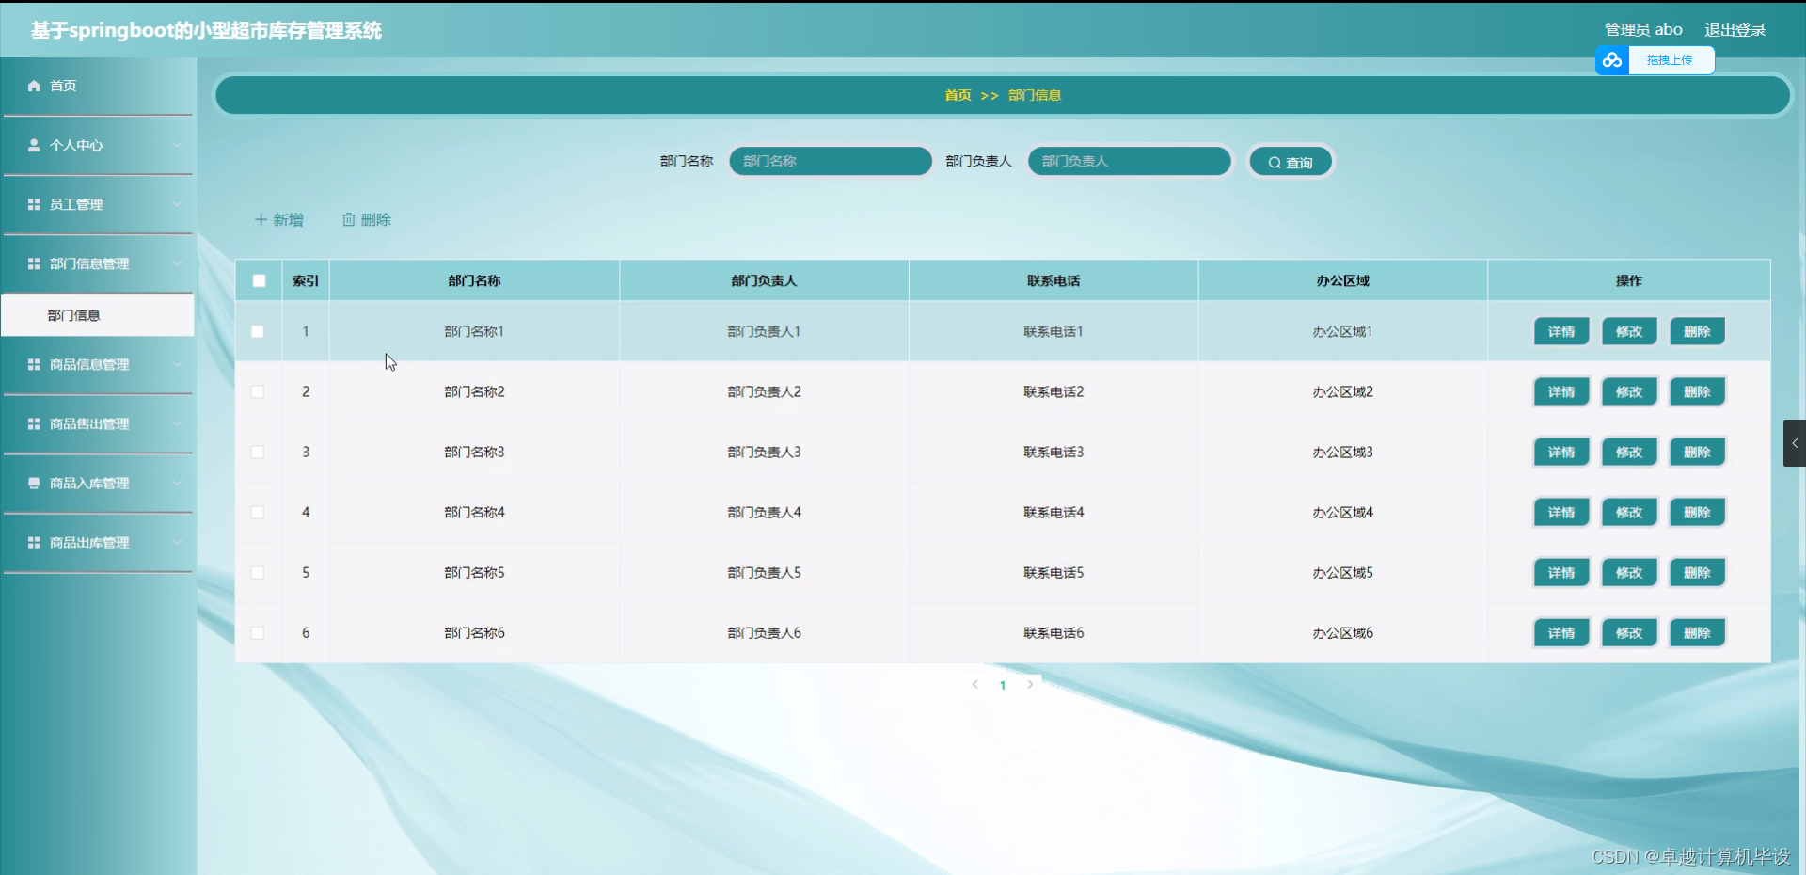Check the checkbox for 部门名称1 row
Image resolution: width=1806 pixels, height=875 pixels.
pyautogui.click(x=258, y=331)
